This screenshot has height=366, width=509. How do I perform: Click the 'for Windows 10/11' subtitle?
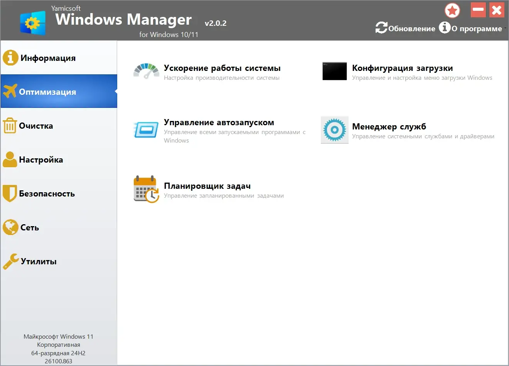coord(169,35)
